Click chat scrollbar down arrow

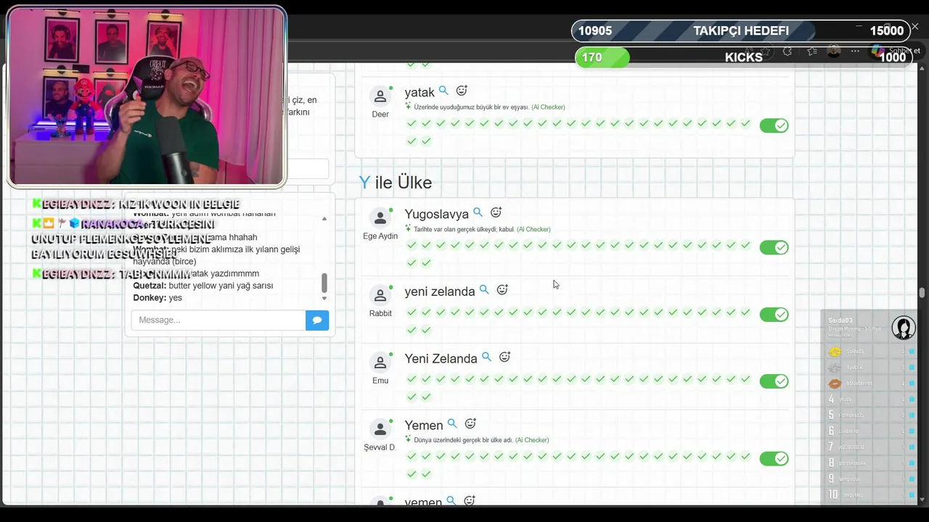pos(324,298)
